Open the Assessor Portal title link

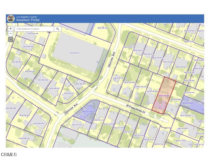pos(28,20)
